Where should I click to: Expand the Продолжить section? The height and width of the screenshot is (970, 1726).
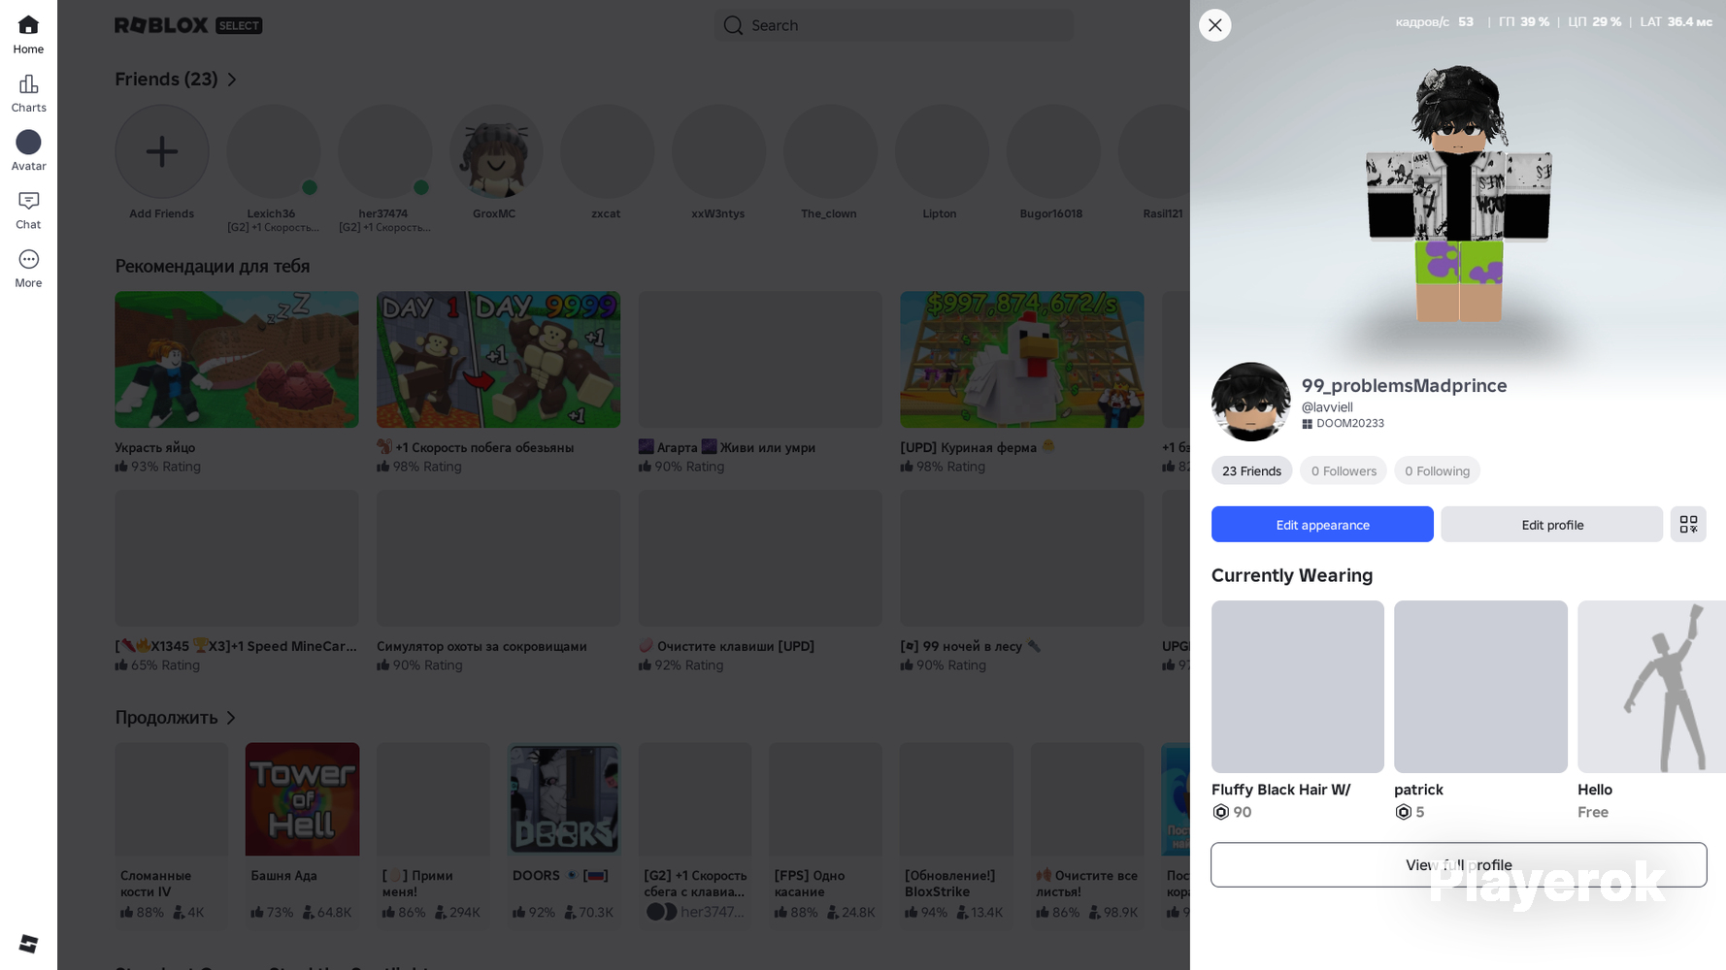(176, 718)
